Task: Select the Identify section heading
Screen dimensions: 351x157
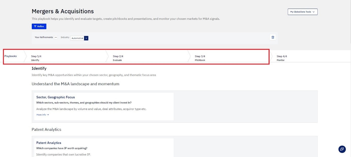Action: point(39,69)
